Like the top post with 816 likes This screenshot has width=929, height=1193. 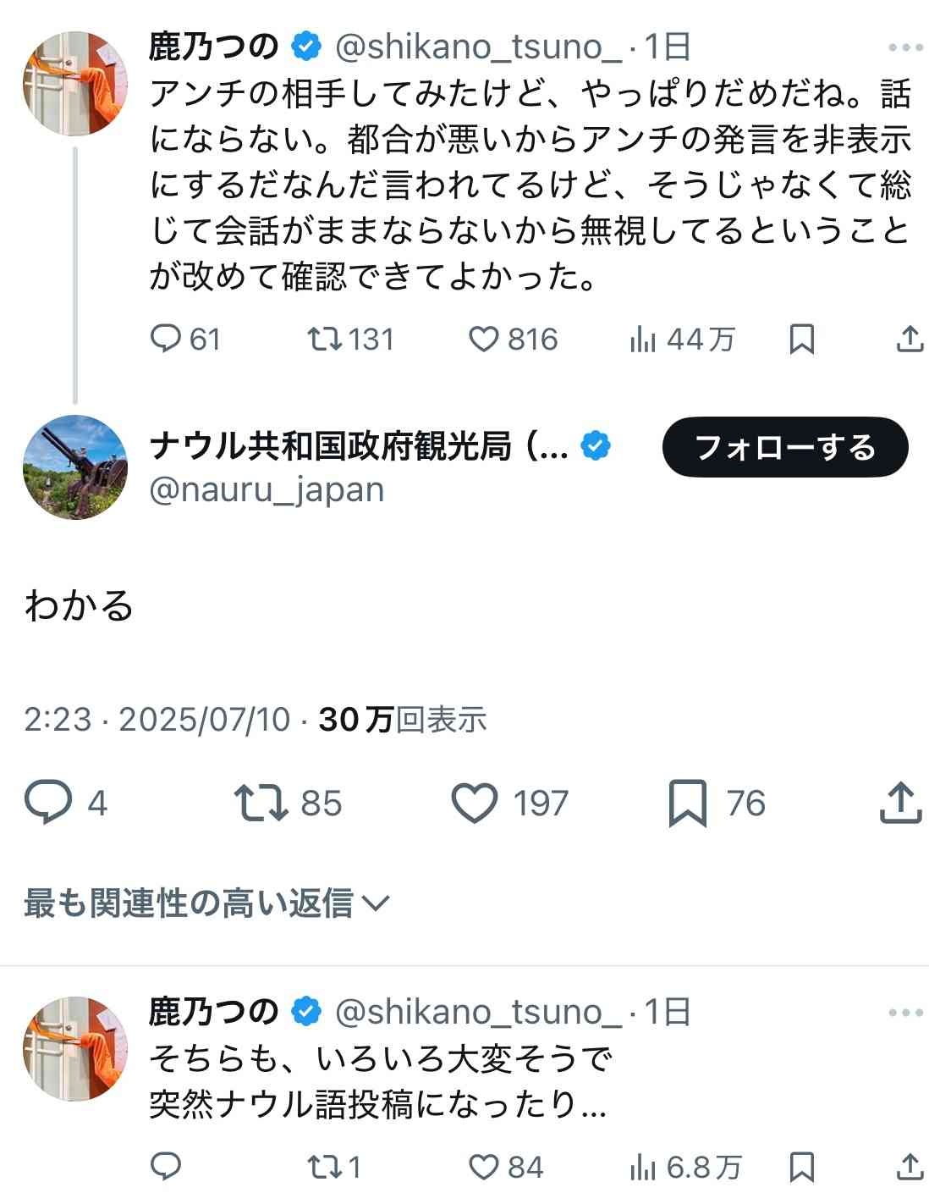click(x=484, y=340)
